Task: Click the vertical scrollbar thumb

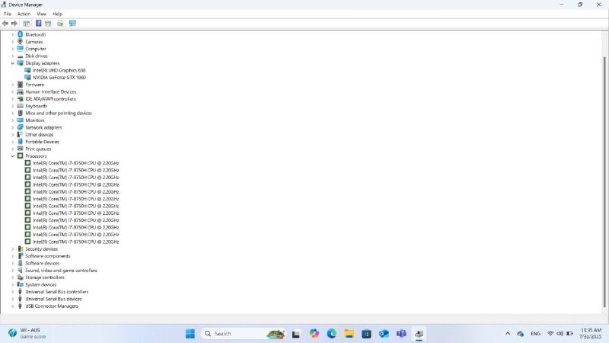Action: tap(604, 182)
